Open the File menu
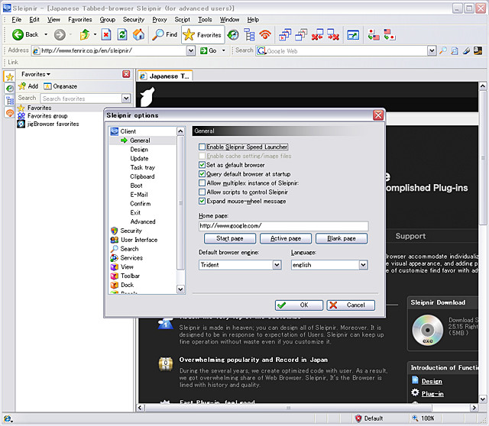The width and height of the screenshot is (489, 426). (17, 20)
